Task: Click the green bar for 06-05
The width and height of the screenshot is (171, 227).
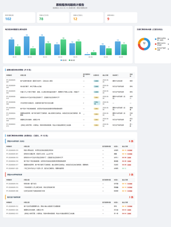Action: point(78,48)
